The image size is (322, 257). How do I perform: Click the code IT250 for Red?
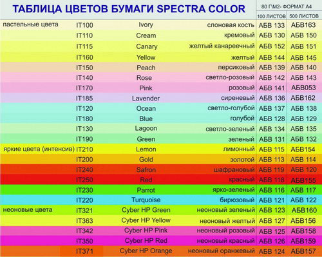pos(84,180)
